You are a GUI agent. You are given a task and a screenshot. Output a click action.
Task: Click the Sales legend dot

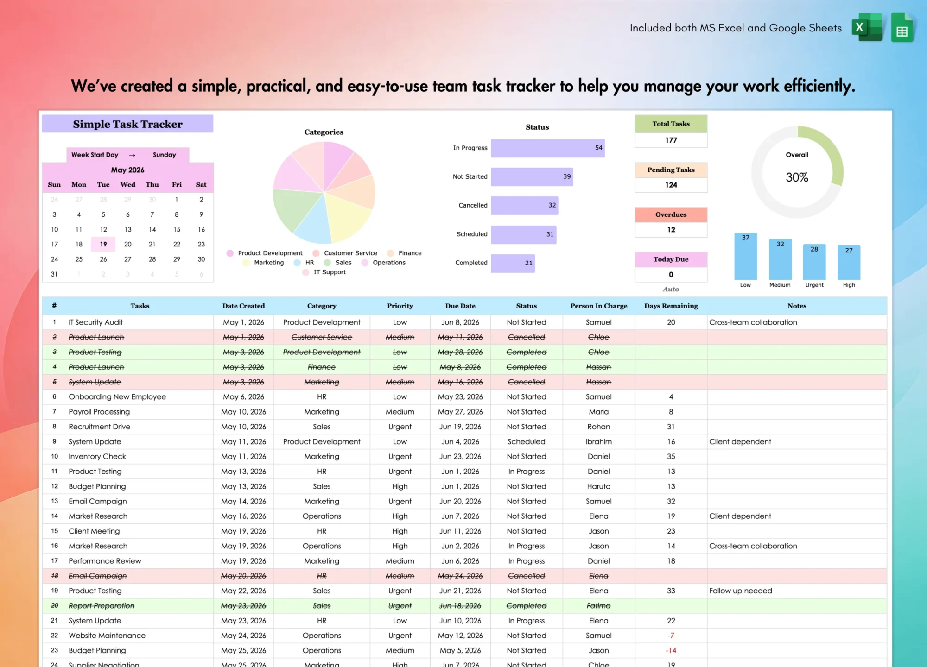pos(328,263)
